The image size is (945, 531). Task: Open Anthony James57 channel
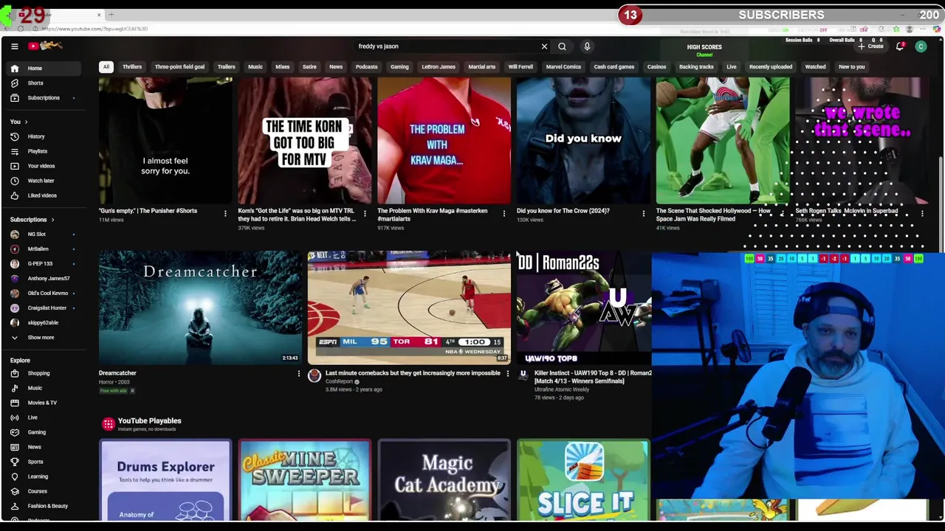pos(44,278)
